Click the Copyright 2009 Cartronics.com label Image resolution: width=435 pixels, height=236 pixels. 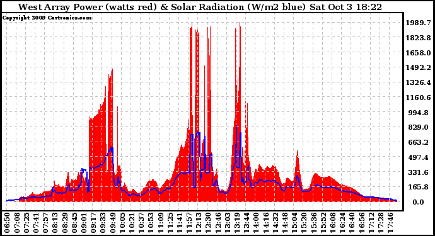pyautogui.click(x=47, y=18)
